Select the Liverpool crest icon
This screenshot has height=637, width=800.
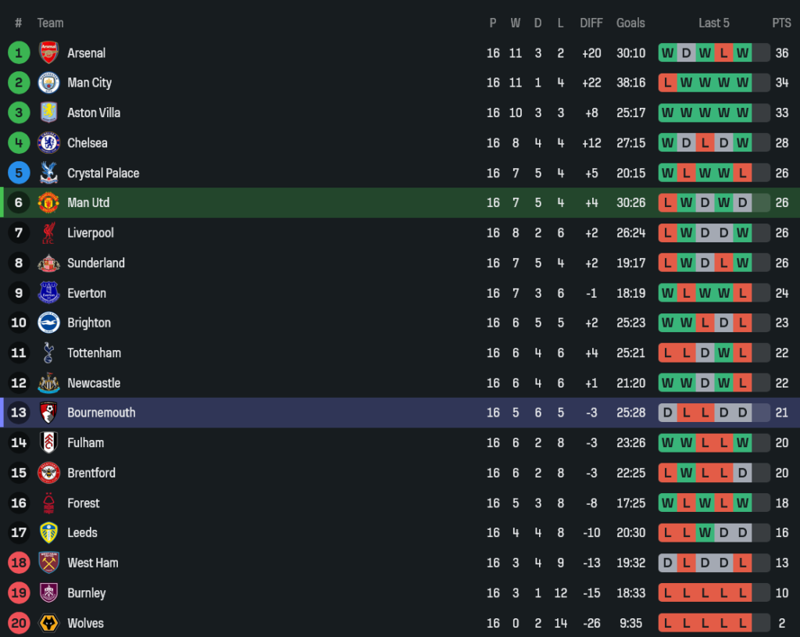tap(48, 233)
